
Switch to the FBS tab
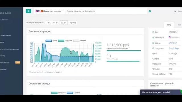179,25
